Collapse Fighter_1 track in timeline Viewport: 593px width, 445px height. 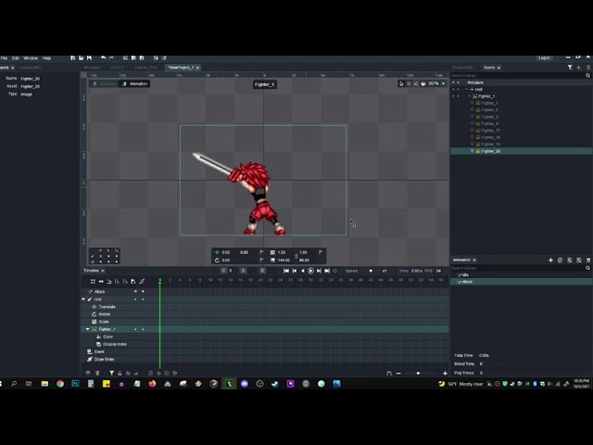point(88,329)
